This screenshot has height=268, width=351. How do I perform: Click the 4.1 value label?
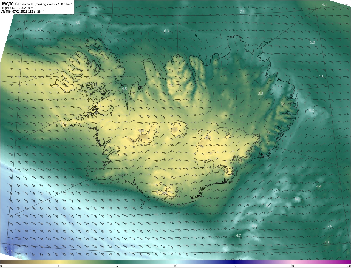tap(324, 5)
